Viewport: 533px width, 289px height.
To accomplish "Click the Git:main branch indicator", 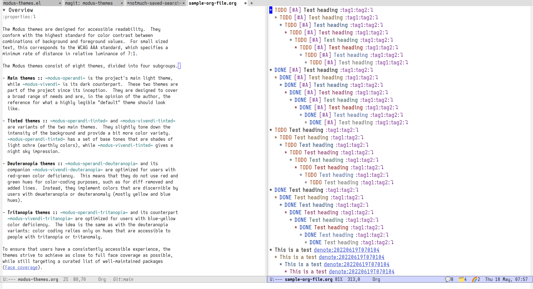I will [x=123, y=279].
